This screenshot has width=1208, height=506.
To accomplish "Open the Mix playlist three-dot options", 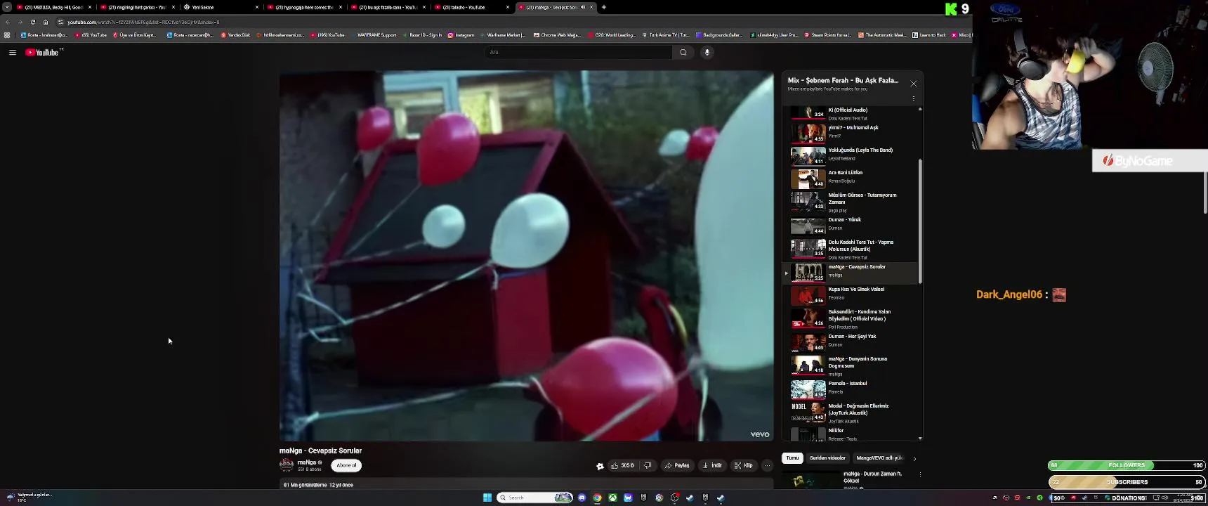I will [x=914, y=99].
